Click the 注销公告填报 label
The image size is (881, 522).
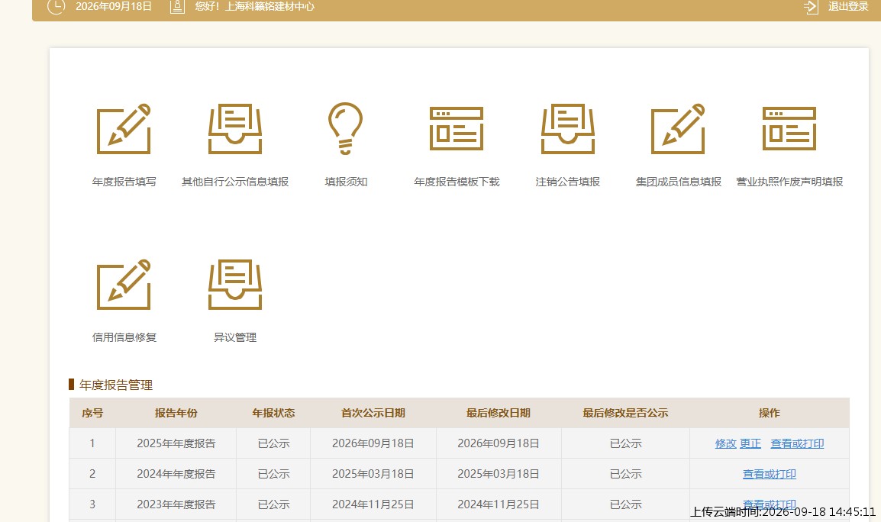(567, 182)
